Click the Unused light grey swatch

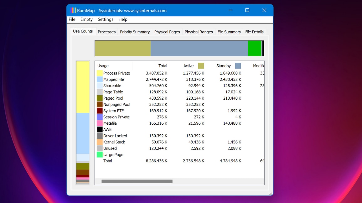(100, 148)
